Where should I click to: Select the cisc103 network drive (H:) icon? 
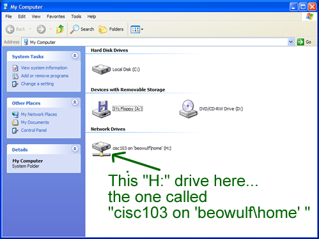101,149
